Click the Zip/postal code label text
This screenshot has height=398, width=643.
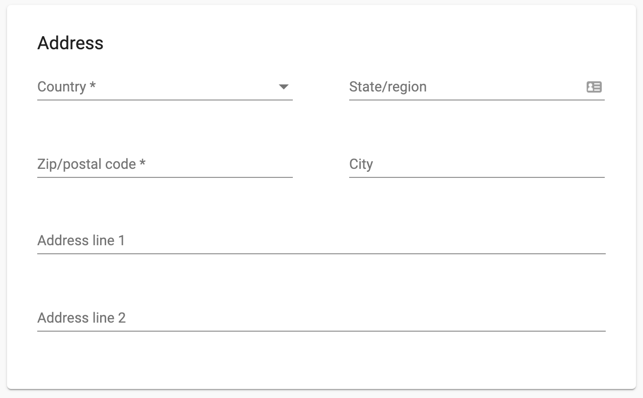point(87,164)
